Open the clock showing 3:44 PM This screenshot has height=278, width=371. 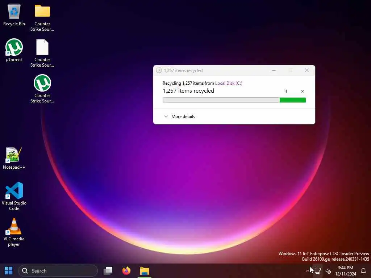[345, 271]
